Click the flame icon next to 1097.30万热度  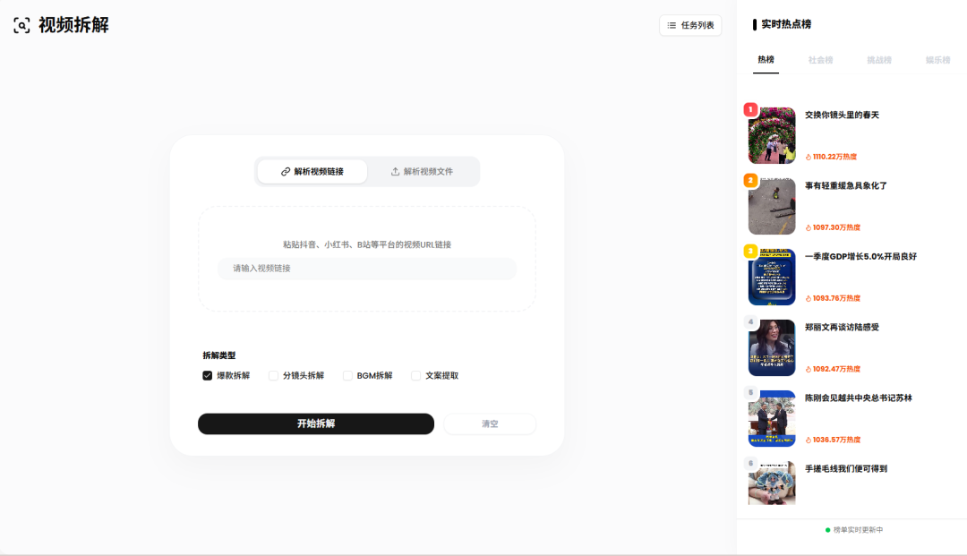pos(809,228)
